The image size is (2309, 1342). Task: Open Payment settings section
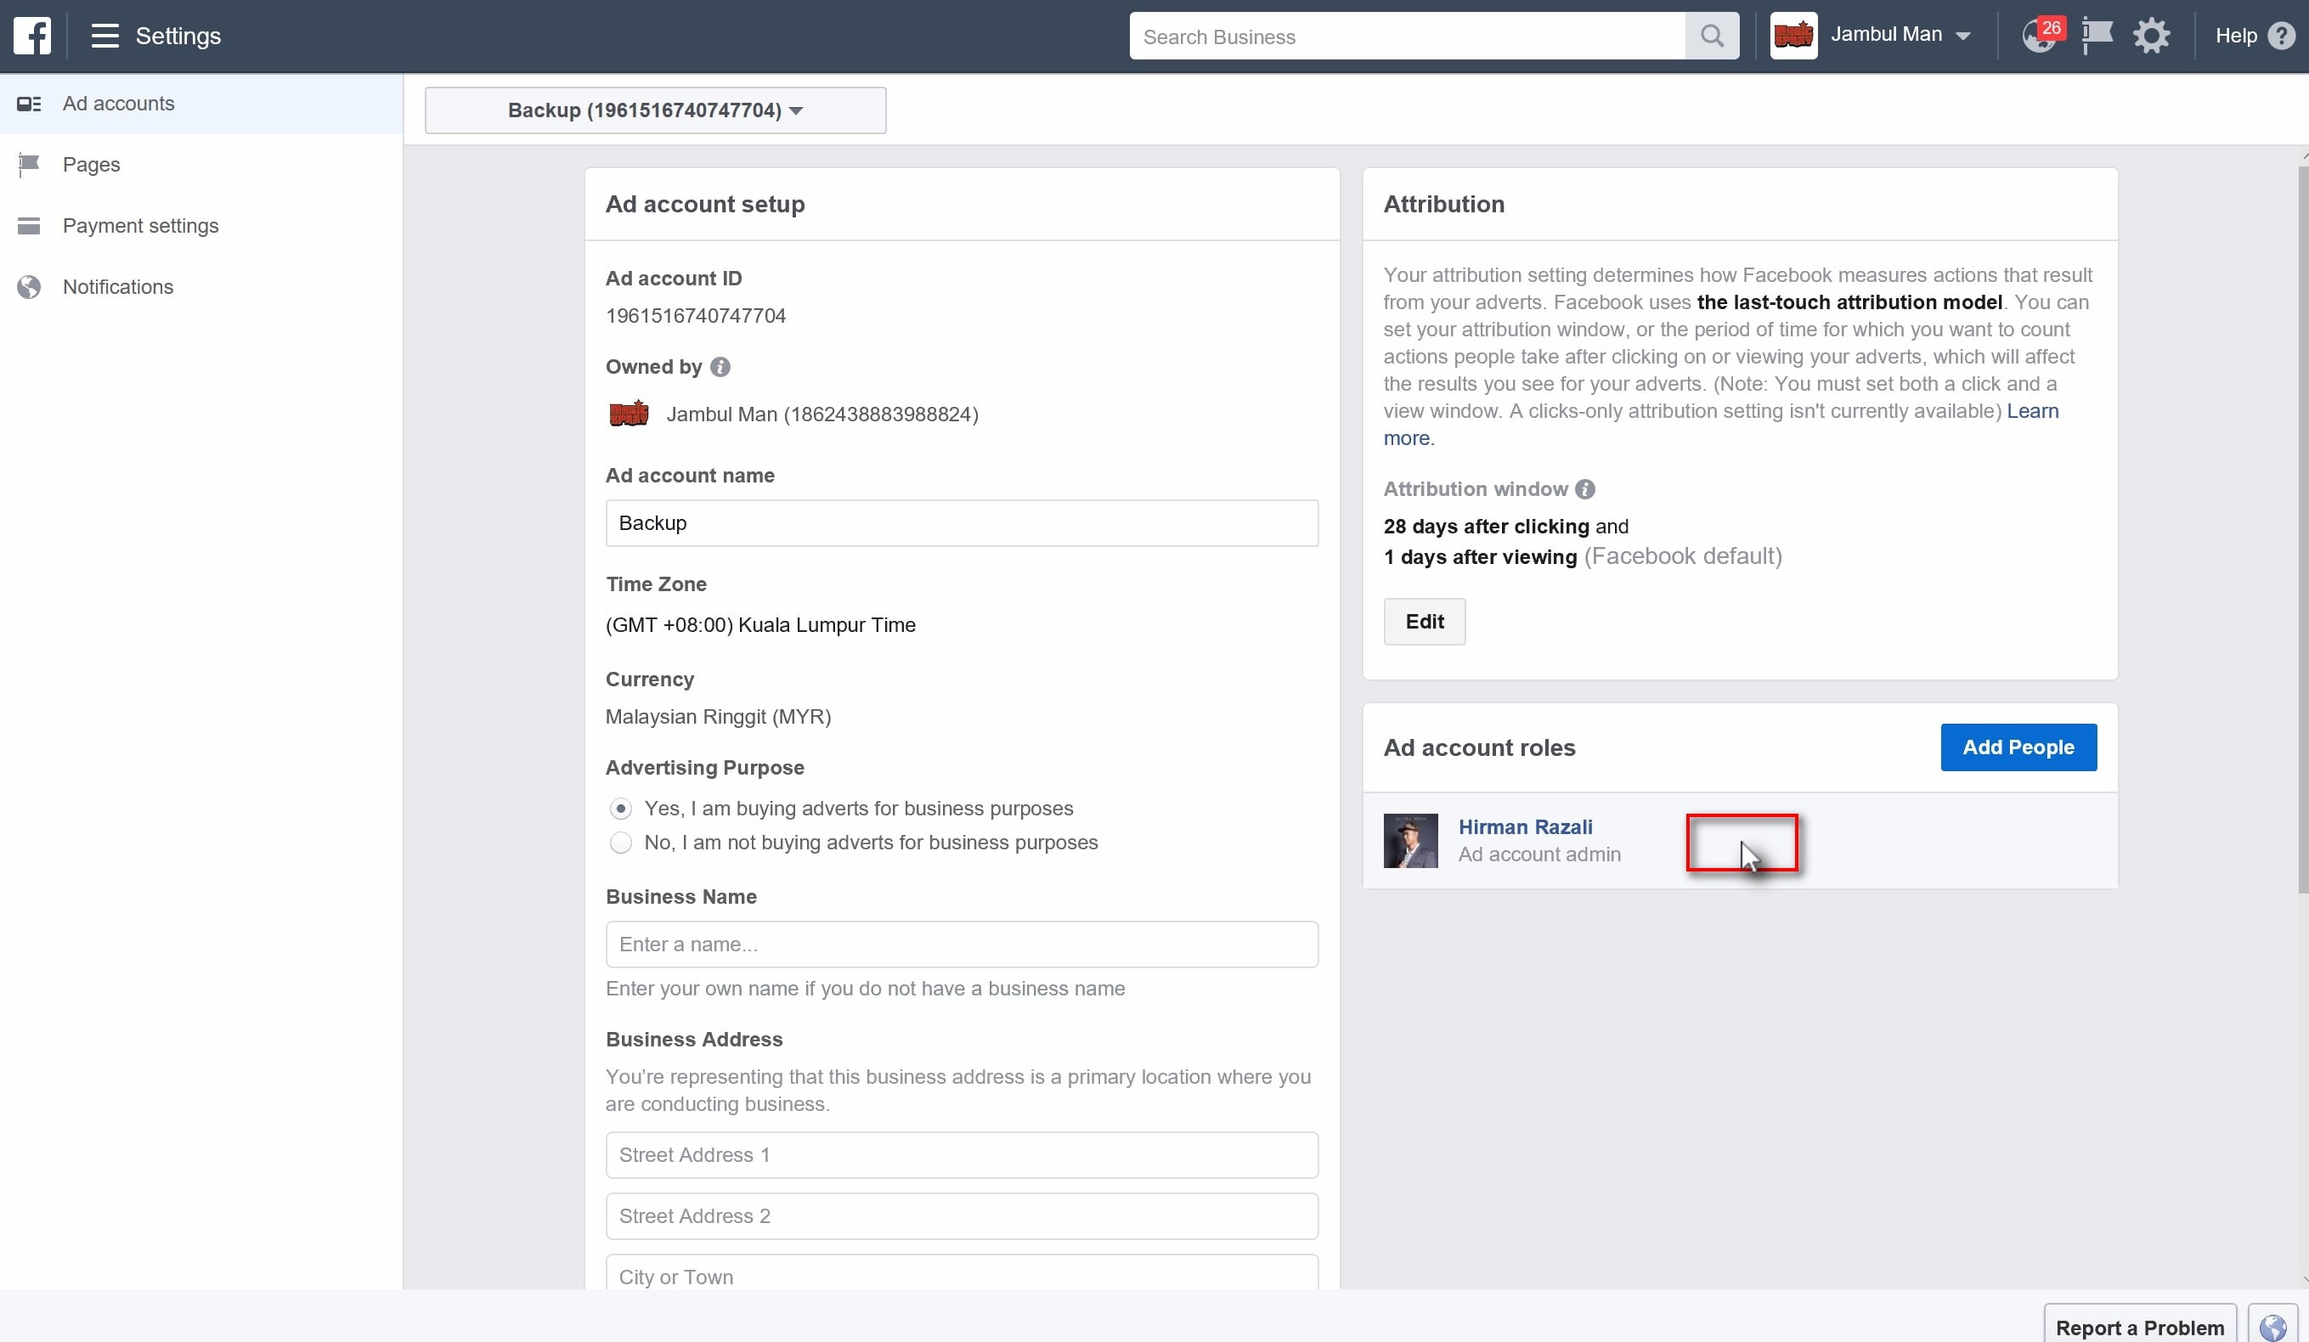coord(201,225)
